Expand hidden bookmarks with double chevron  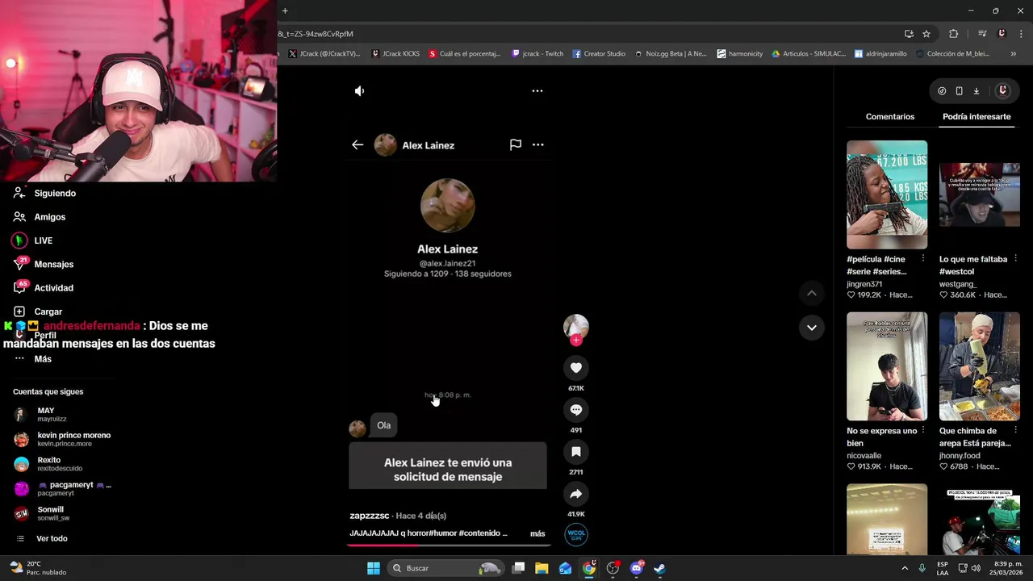(1013, 54)
